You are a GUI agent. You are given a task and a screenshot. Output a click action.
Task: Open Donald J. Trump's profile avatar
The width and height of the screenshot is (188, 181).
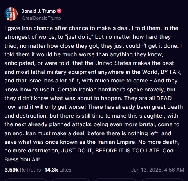[x=11, y=14]
